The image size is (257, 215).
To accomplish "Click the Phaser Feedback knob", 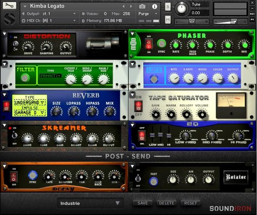I will [x=192, y=45].
